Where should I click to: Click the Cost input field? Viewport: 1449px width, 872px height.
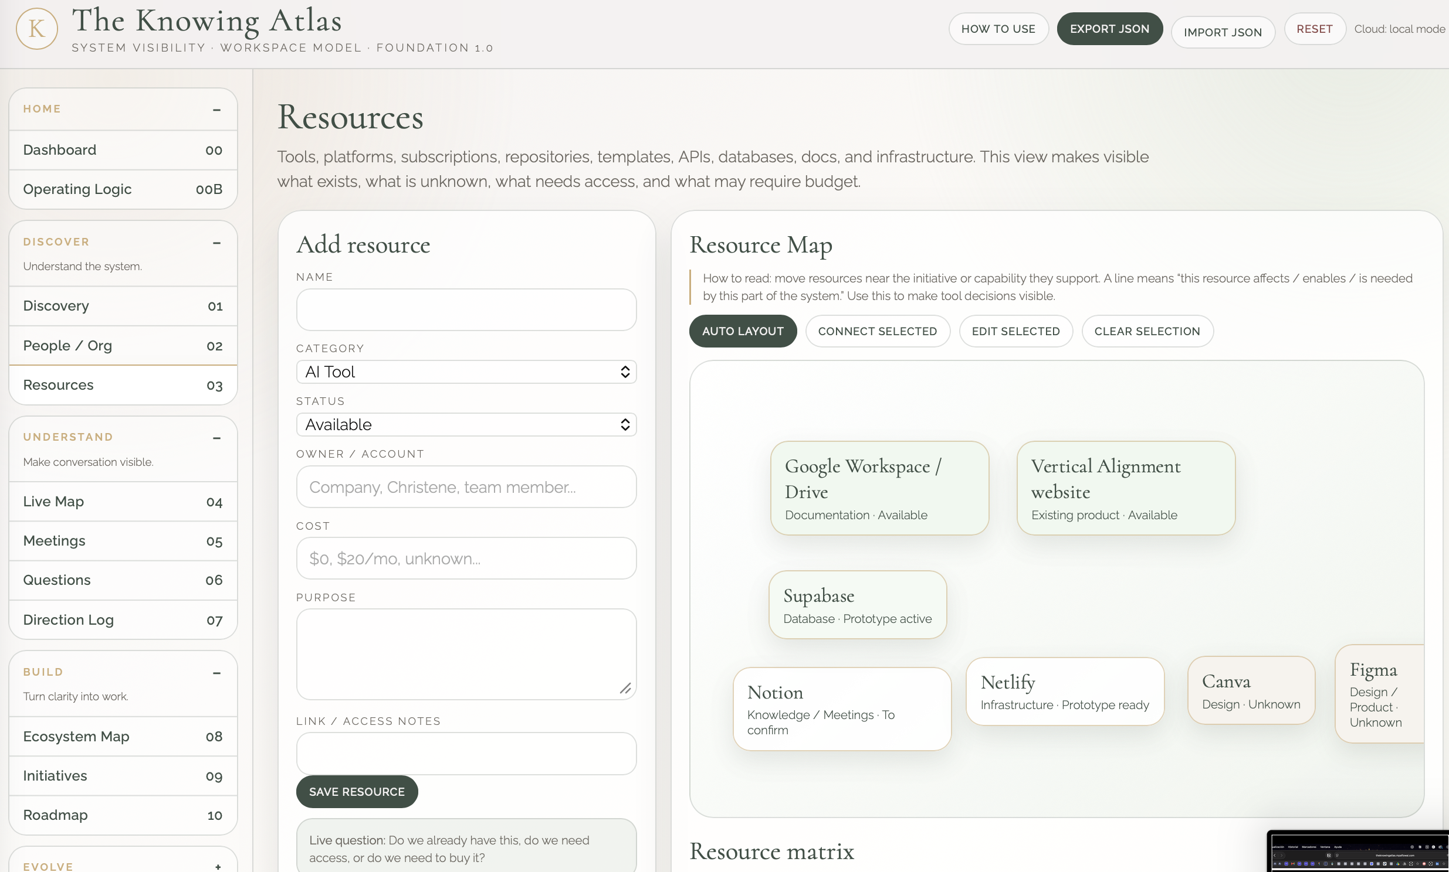tap(466, 559)
